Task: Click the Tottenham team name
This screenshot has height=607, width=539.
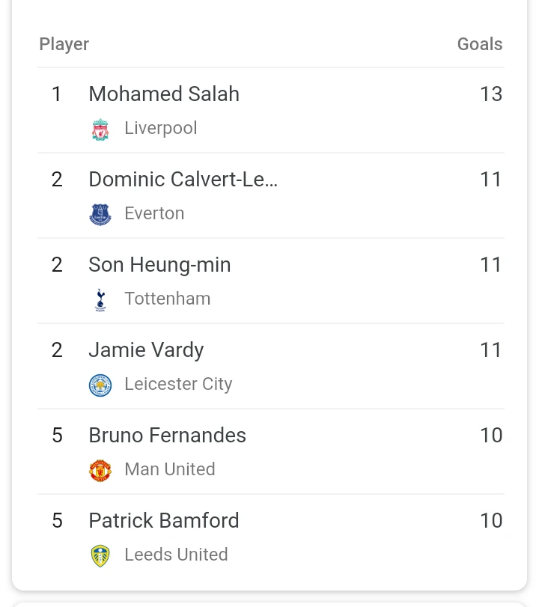Action: [167, 299]
